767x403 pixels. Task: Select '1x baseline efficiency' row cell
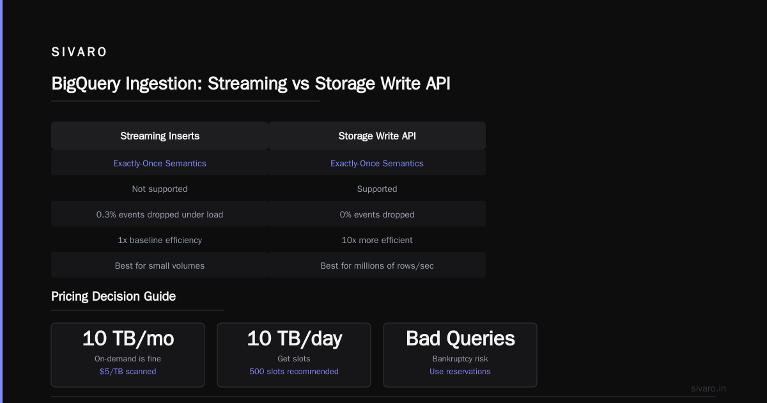point(160,240)
